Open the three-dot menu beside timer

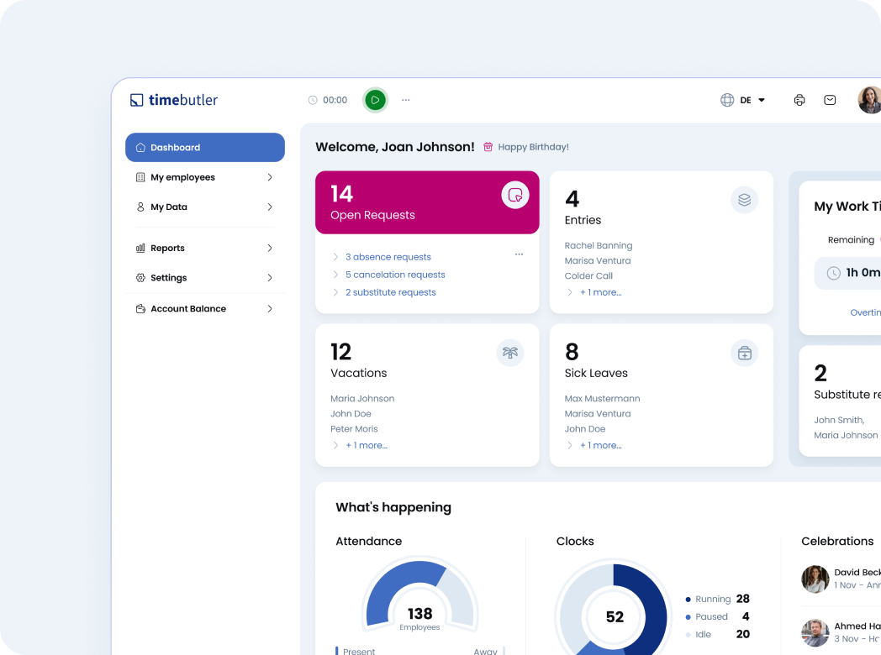(x=406, y=100)
